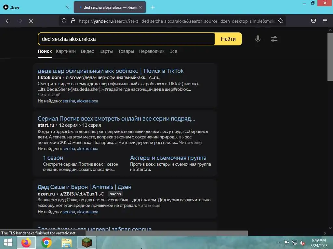Open the Action Center flag icon
The height and width of the screenshot is (249, 333).
pyautogui.click(x=286, y=243)
